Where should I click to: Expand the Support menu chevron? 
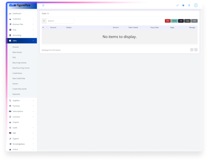point(33,139)
